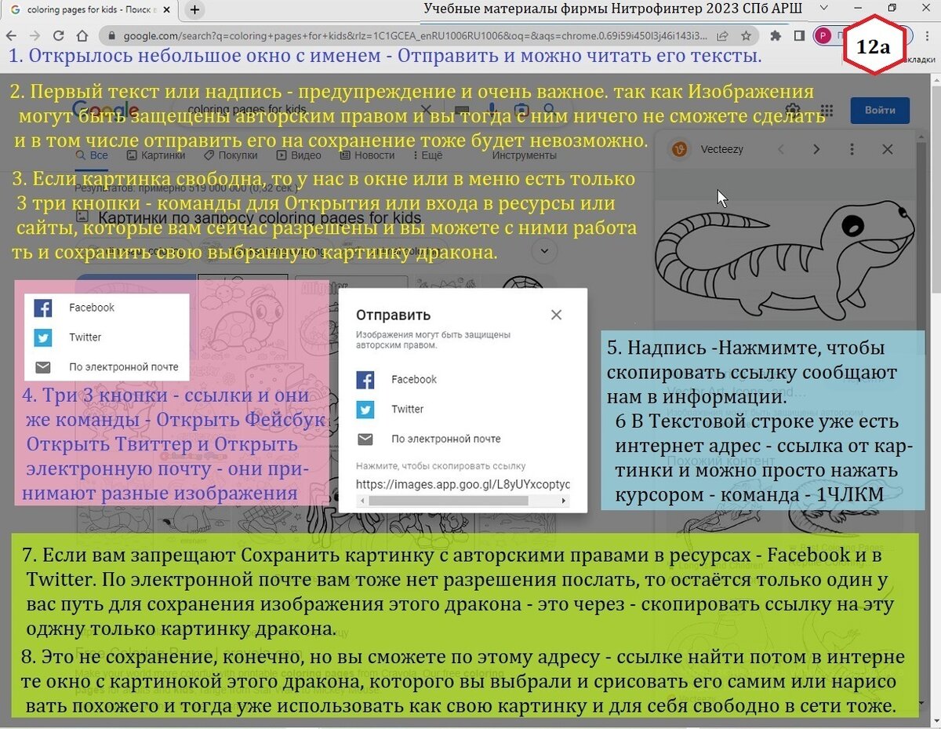
Task: Show the next image in the preview panel
Action: (816, 149)
